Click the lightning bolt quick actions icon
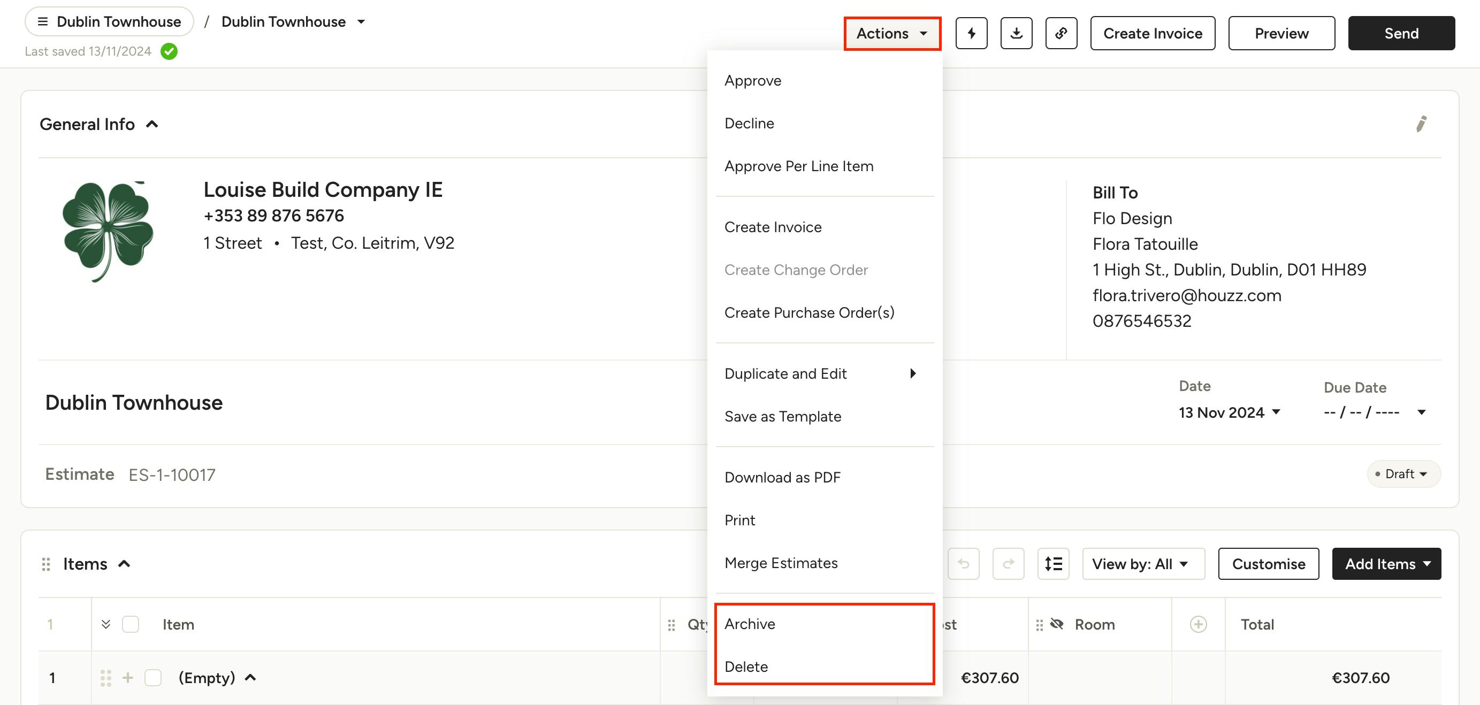Viewport: 1480px width, 705px height. [971, 33]
